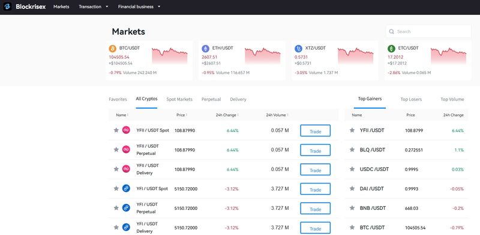Click the Blockrisex brand name

point(31,7)
